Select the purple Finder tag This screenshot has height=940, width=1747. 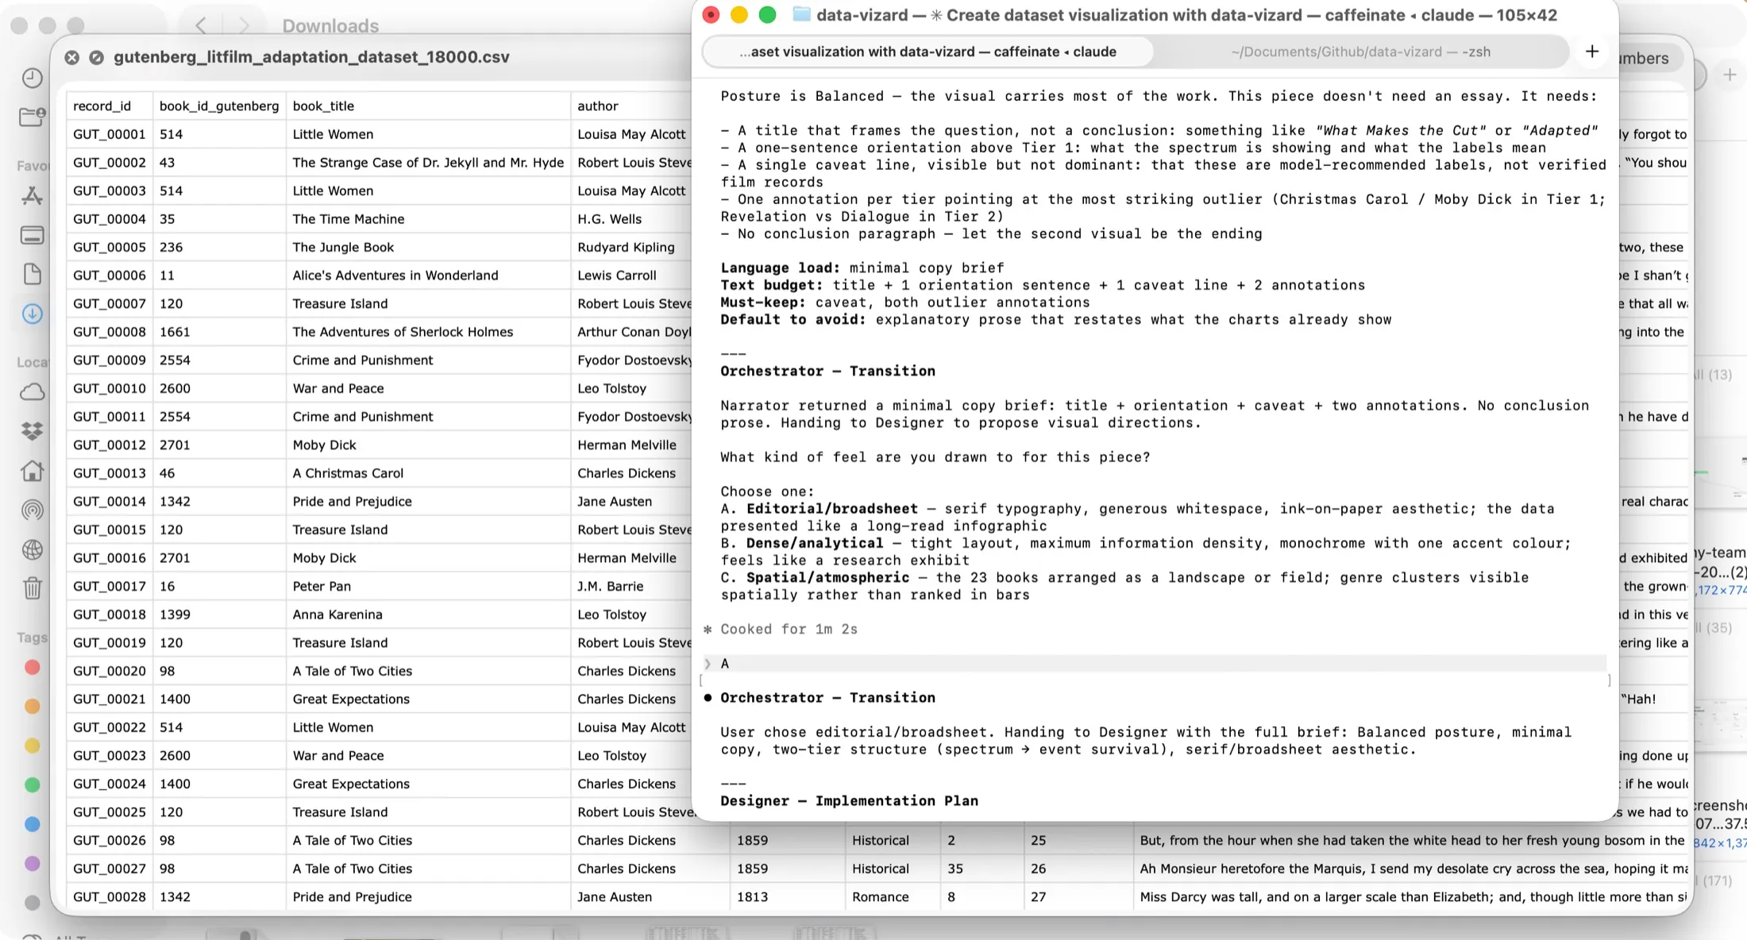[x=32, y=863]
